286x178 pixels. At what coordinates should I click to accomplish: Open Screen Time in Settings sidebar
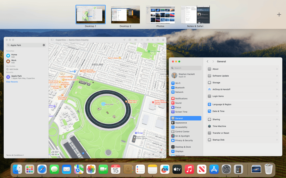pyautogui.click(x=186, y=112)
